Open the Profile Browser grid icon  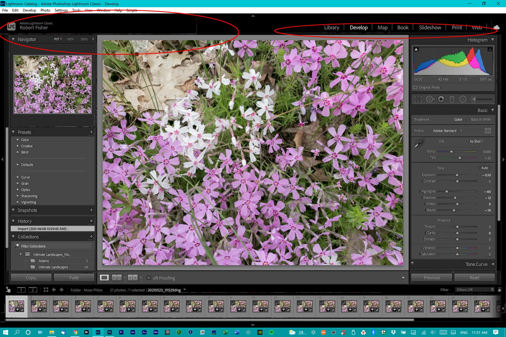(488, 131)
